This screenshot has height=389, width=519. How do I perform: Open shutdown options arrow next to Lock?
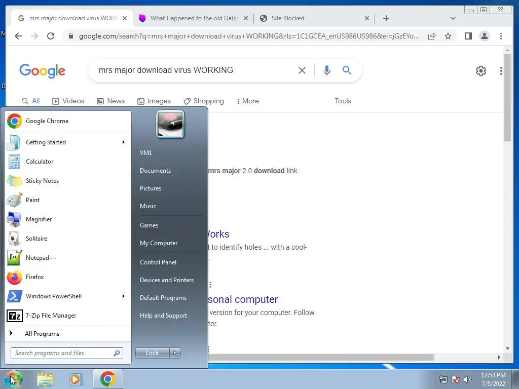pyautogui.click(x=175, y=353)
